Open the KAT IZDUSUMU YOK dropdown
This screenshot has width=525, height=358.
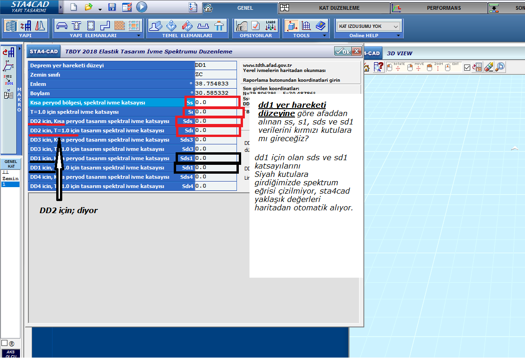(369, 26)
